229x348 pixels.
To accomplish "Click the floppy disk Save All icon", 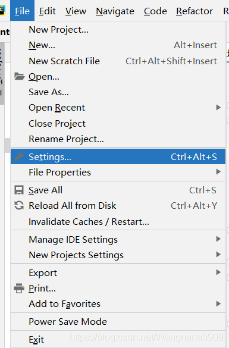I will point(19,190).
